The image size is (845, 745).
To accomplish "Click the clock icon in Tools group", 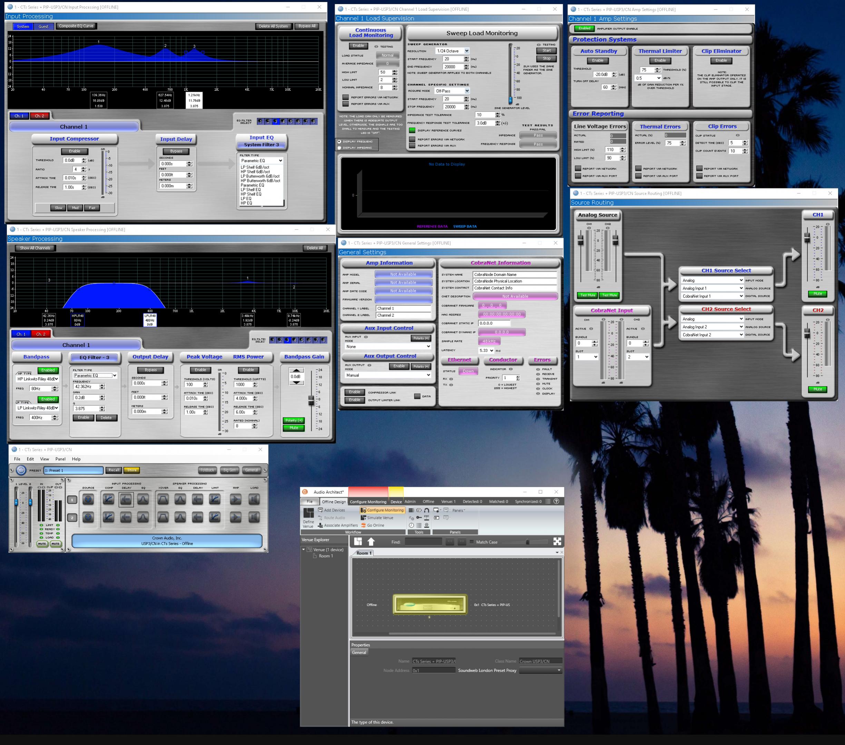I will [411, 526].
